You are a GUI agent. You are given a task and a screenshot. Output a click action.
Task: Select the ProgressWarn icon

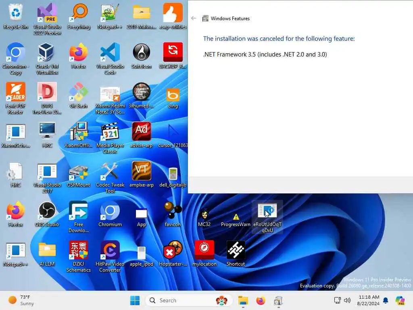tap(236, 219)
